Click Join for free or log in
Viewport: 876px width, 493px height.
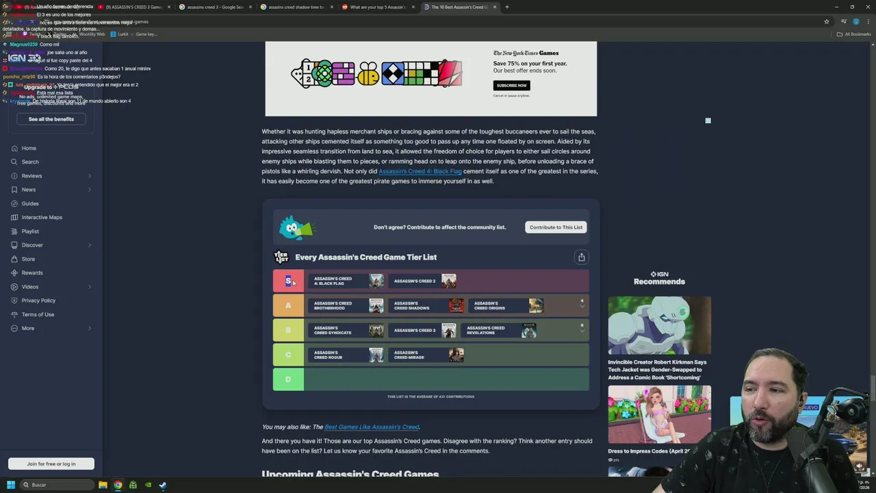tap(51, 464)
